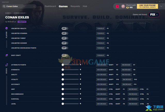Toggle the Easy Craft switch
Viewport: 165px width, 112px height.
click(x=65, y=55)
